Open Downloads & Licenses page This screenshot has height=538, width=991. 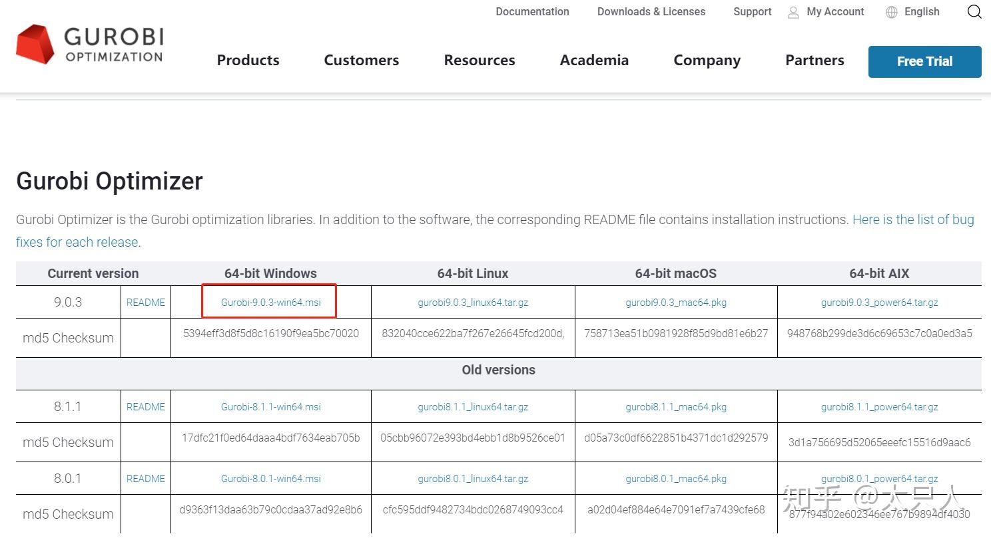point(651,11)
